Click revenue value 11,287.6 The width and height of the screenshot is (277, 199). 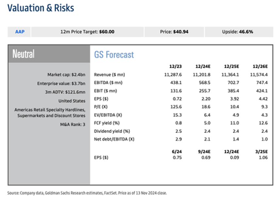point(173,75)
